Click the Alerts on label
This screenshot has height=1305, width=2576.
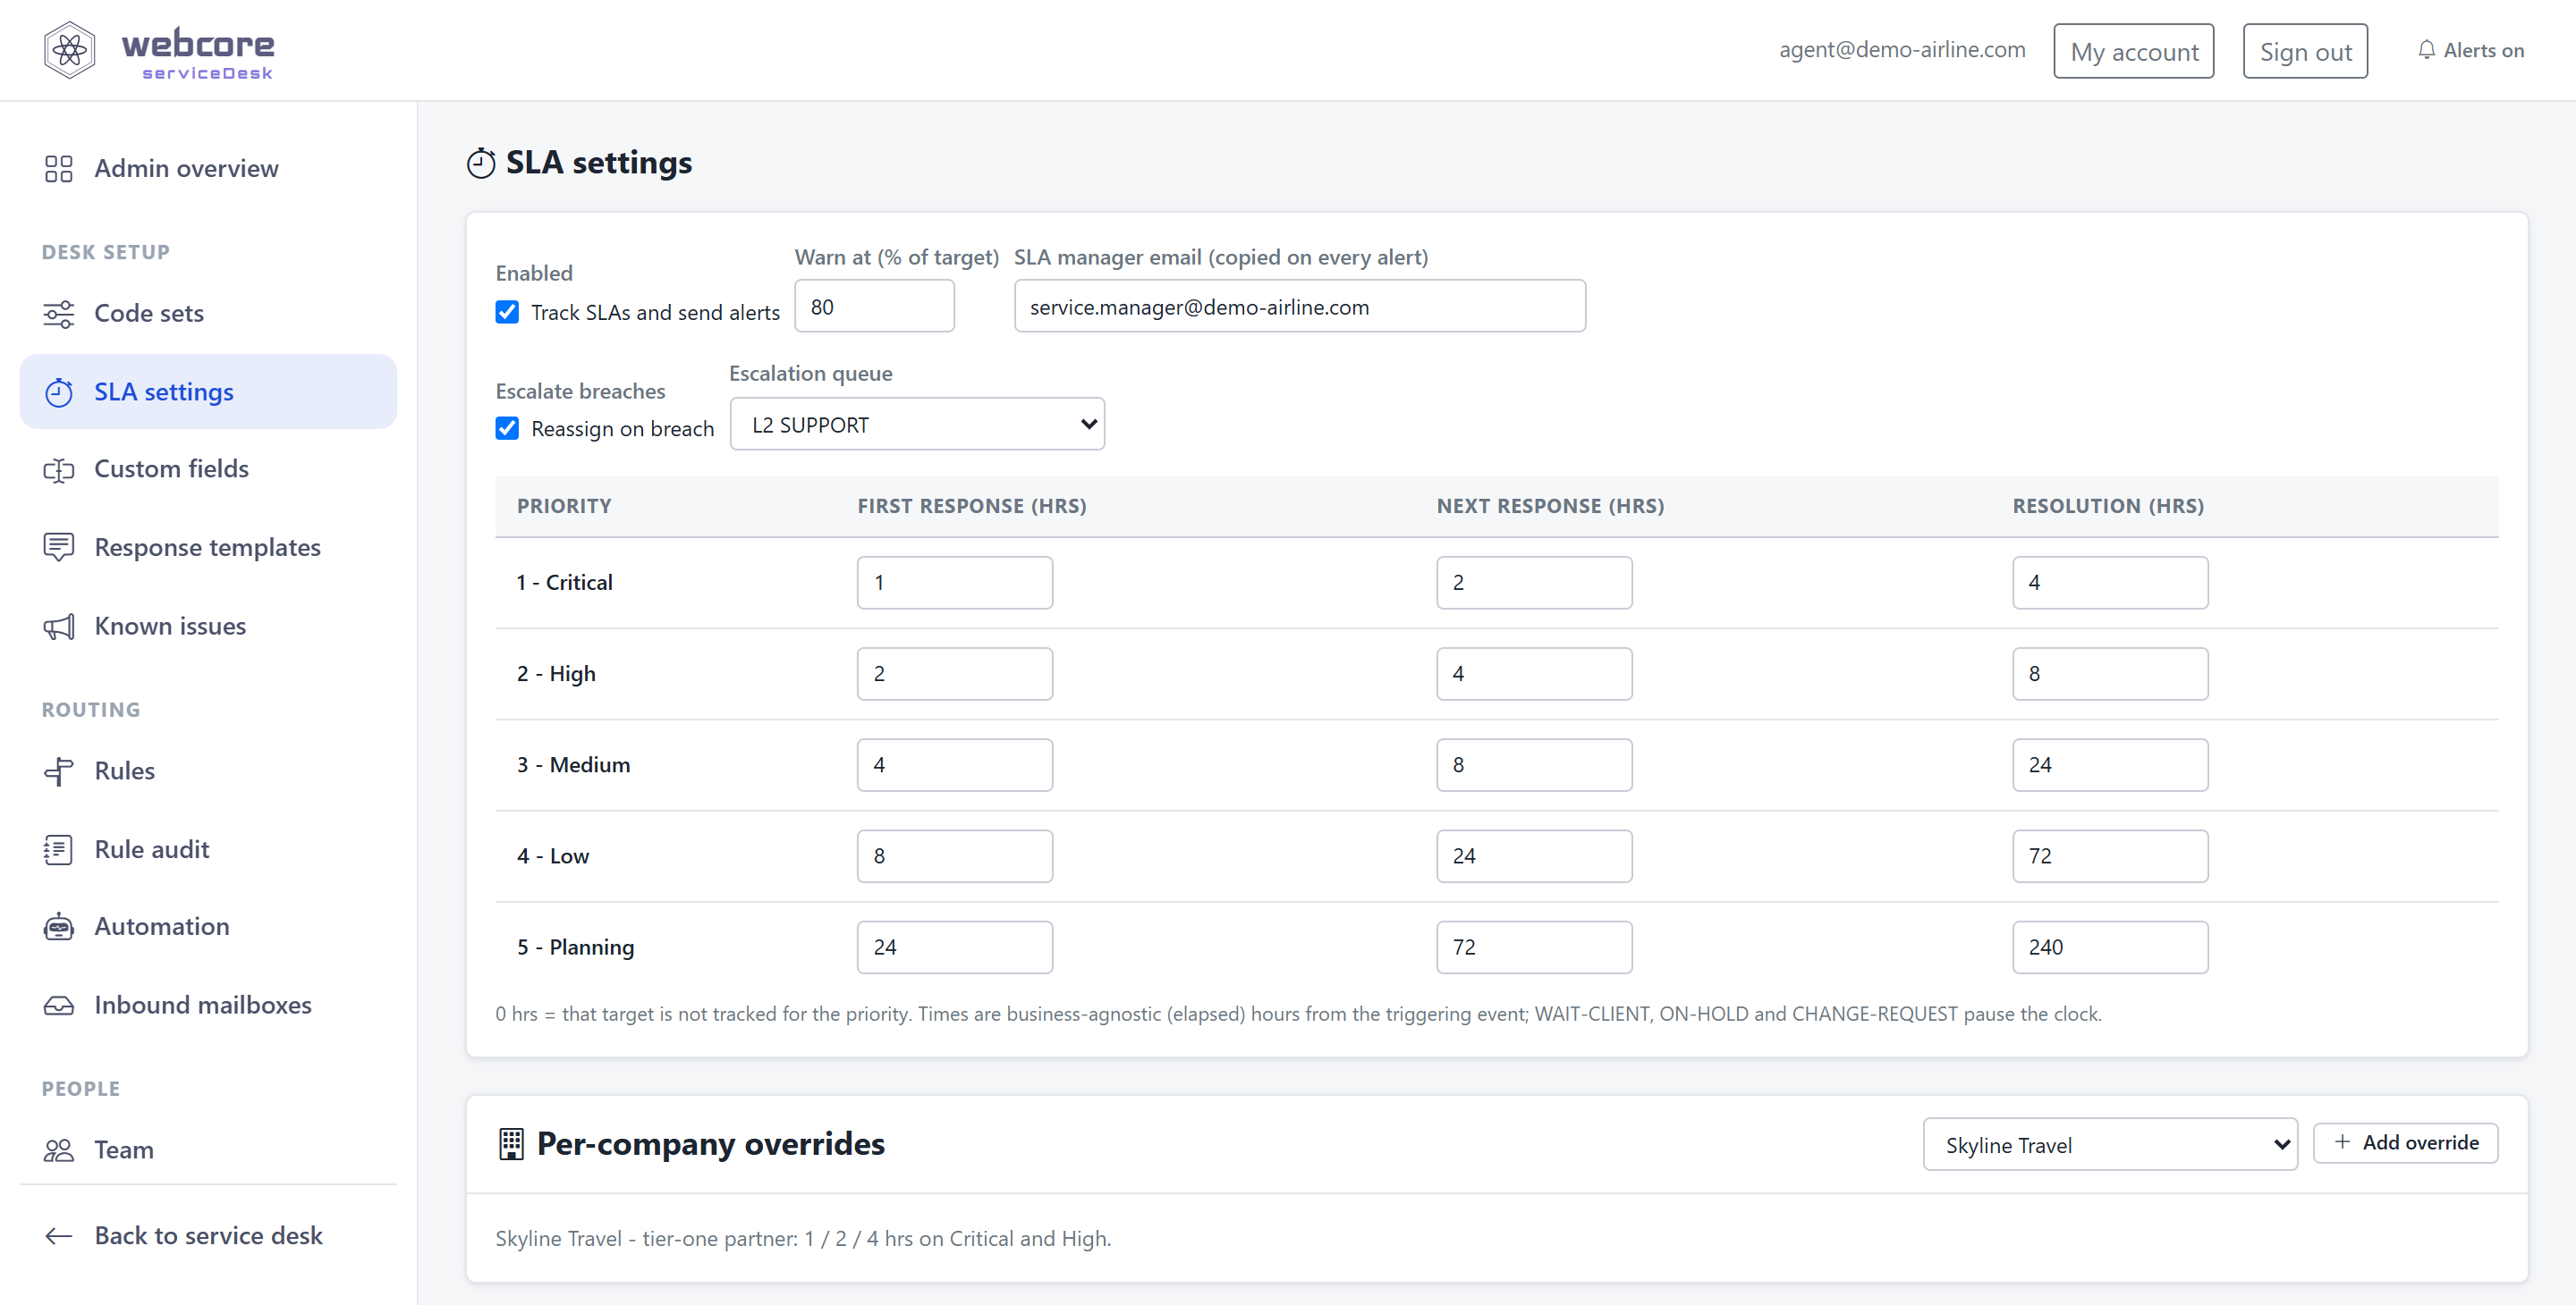click(x=2484, y=50)
